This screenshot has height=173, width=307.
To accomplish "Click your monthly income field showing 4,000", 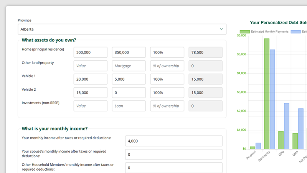I will point(173,141).
